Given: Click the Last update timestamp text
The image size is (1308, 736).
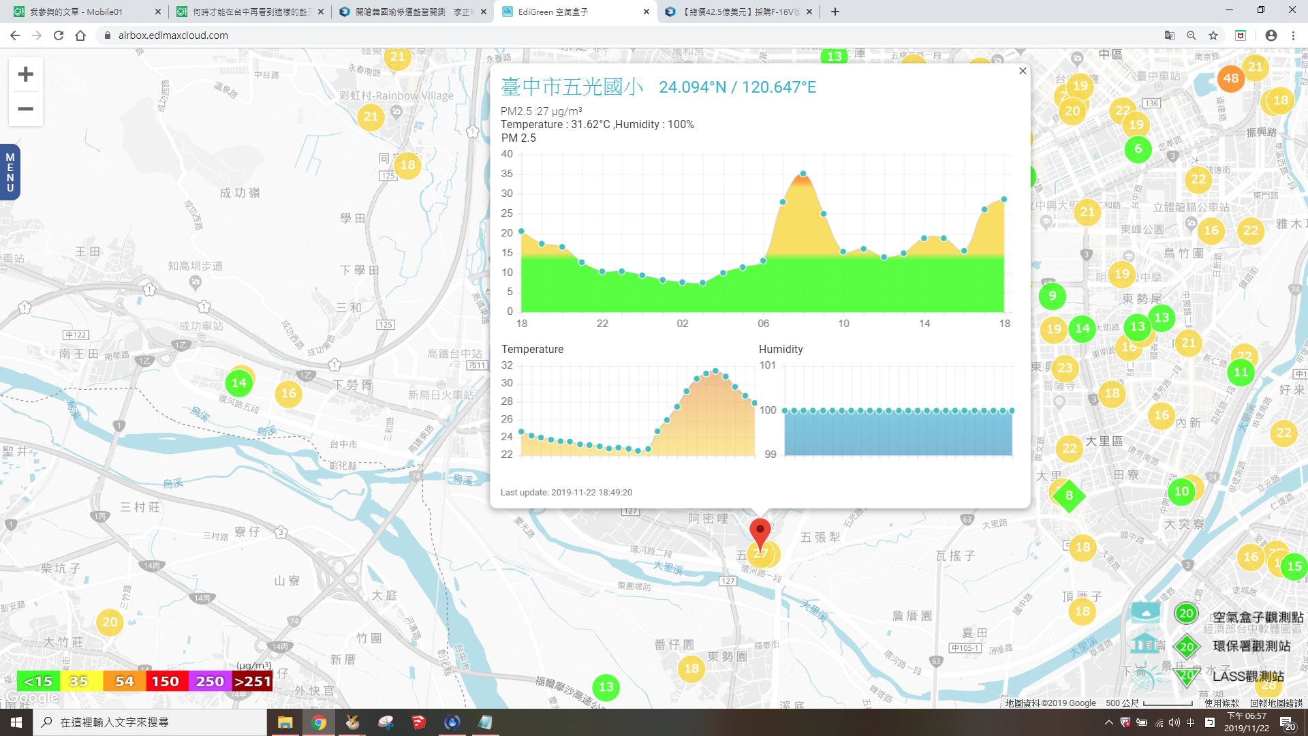Looking at the screenshot, I should tap(566, 492).
